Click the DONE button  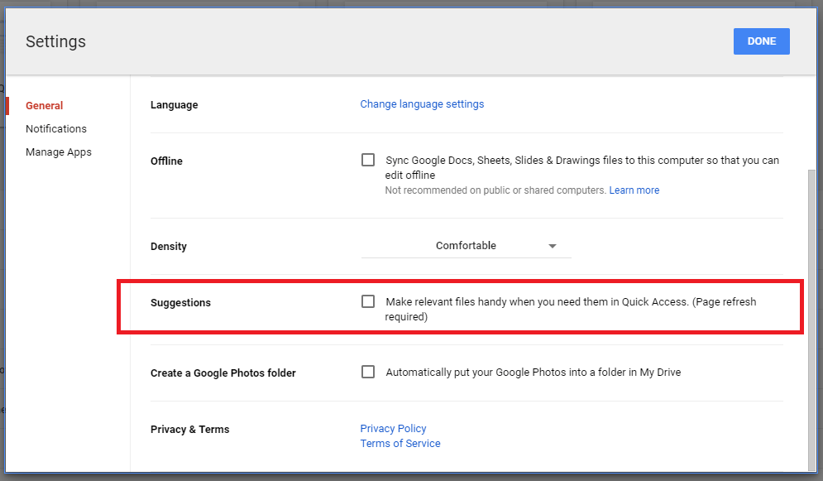[761, 41]
